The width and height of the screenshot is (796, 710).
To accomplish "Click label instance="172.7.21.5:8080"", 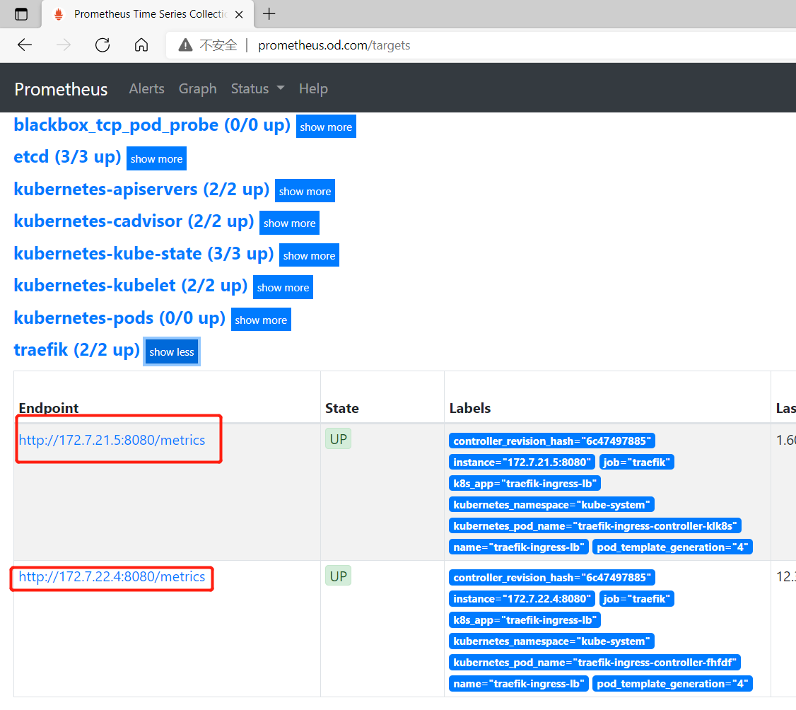I will click(x=522, y=462).
